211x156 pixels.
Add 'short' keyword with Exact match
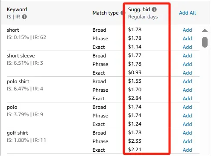pos(187,47)
